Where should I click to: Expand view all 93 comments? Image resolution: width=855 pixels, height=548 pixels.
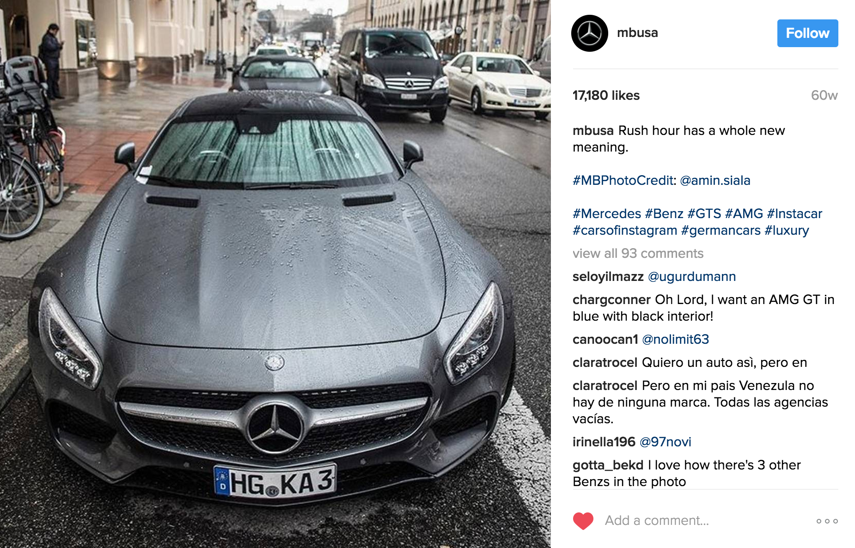[x=638, y=253]
